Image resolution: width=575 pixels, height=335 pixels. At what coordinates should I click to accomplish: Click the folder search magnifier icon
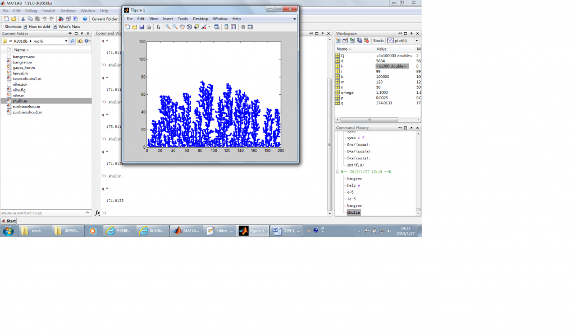click(x=72, y=41)
